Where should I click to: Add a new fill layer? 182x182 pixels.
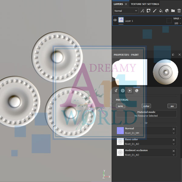coord(161,11)
